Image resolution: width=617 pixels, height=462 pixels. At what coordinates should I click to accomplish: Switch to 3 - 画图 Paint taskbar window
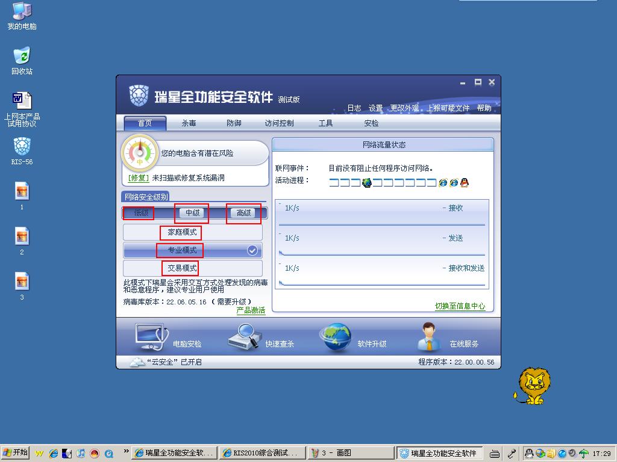[350, 453]
